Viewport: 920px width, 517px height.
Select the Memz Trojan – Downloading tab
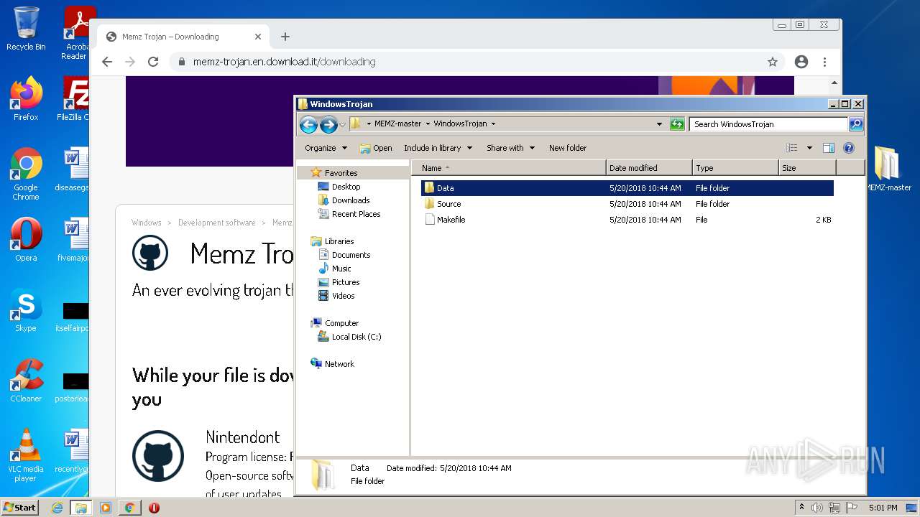coord(183,37)
